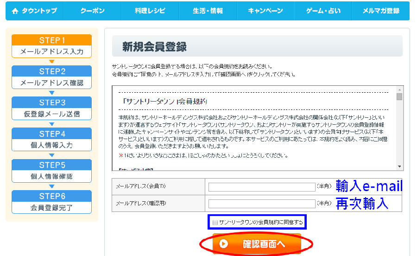Click the STEP6 会員登録完了 step
417x256 pixels.
[51, 202]
